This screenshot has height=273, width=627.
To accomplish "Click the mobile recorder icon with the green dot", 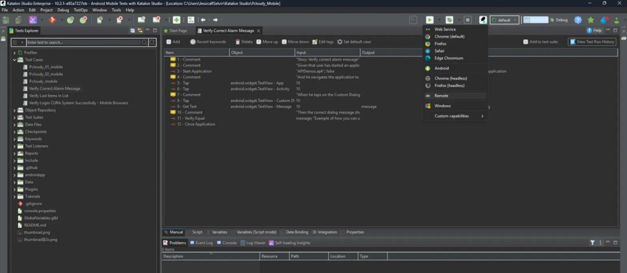I will 100,20.
